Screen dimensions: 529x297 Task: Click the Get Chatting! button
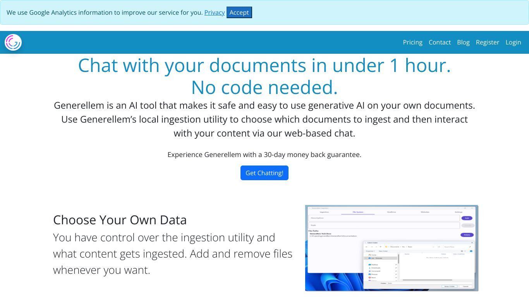[264, 173]
